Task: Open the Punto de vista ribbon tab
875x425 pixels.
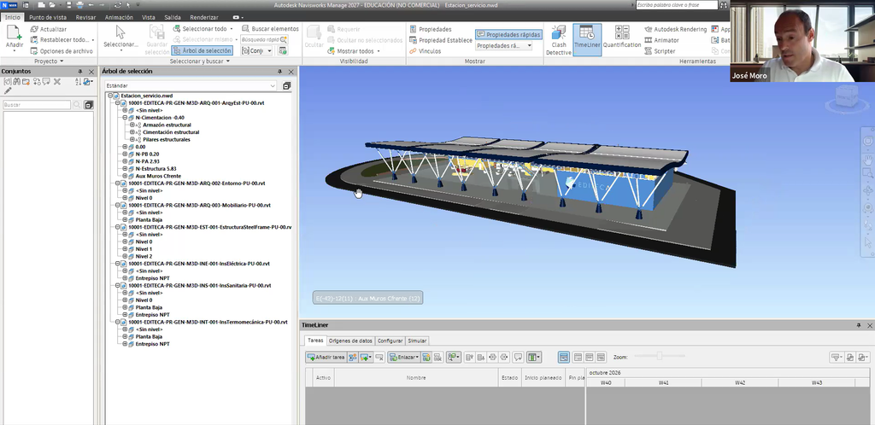Action: point(48,17)
